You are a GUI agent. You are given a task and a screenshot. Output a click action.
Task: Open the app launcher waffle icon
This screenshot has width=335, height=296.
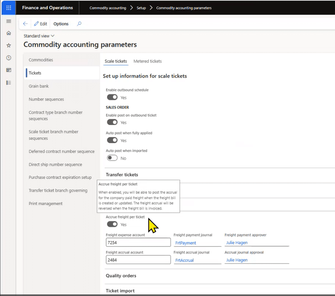[8, 8]
